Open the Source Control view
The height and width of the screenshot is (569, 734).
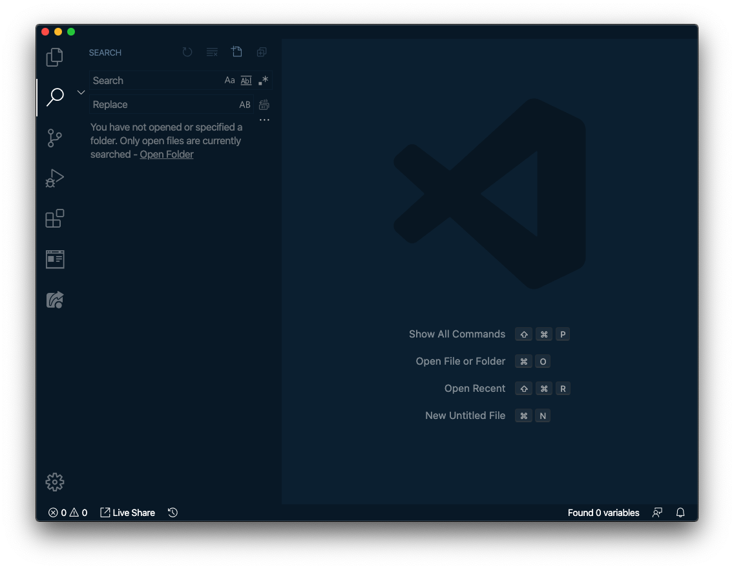coord(55,138)
